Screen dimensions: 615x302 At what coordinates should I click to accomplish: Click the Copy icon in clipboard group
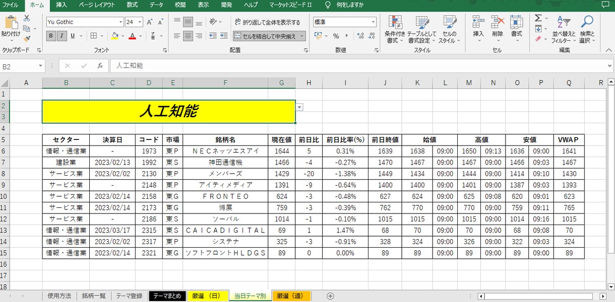(26, 29)
